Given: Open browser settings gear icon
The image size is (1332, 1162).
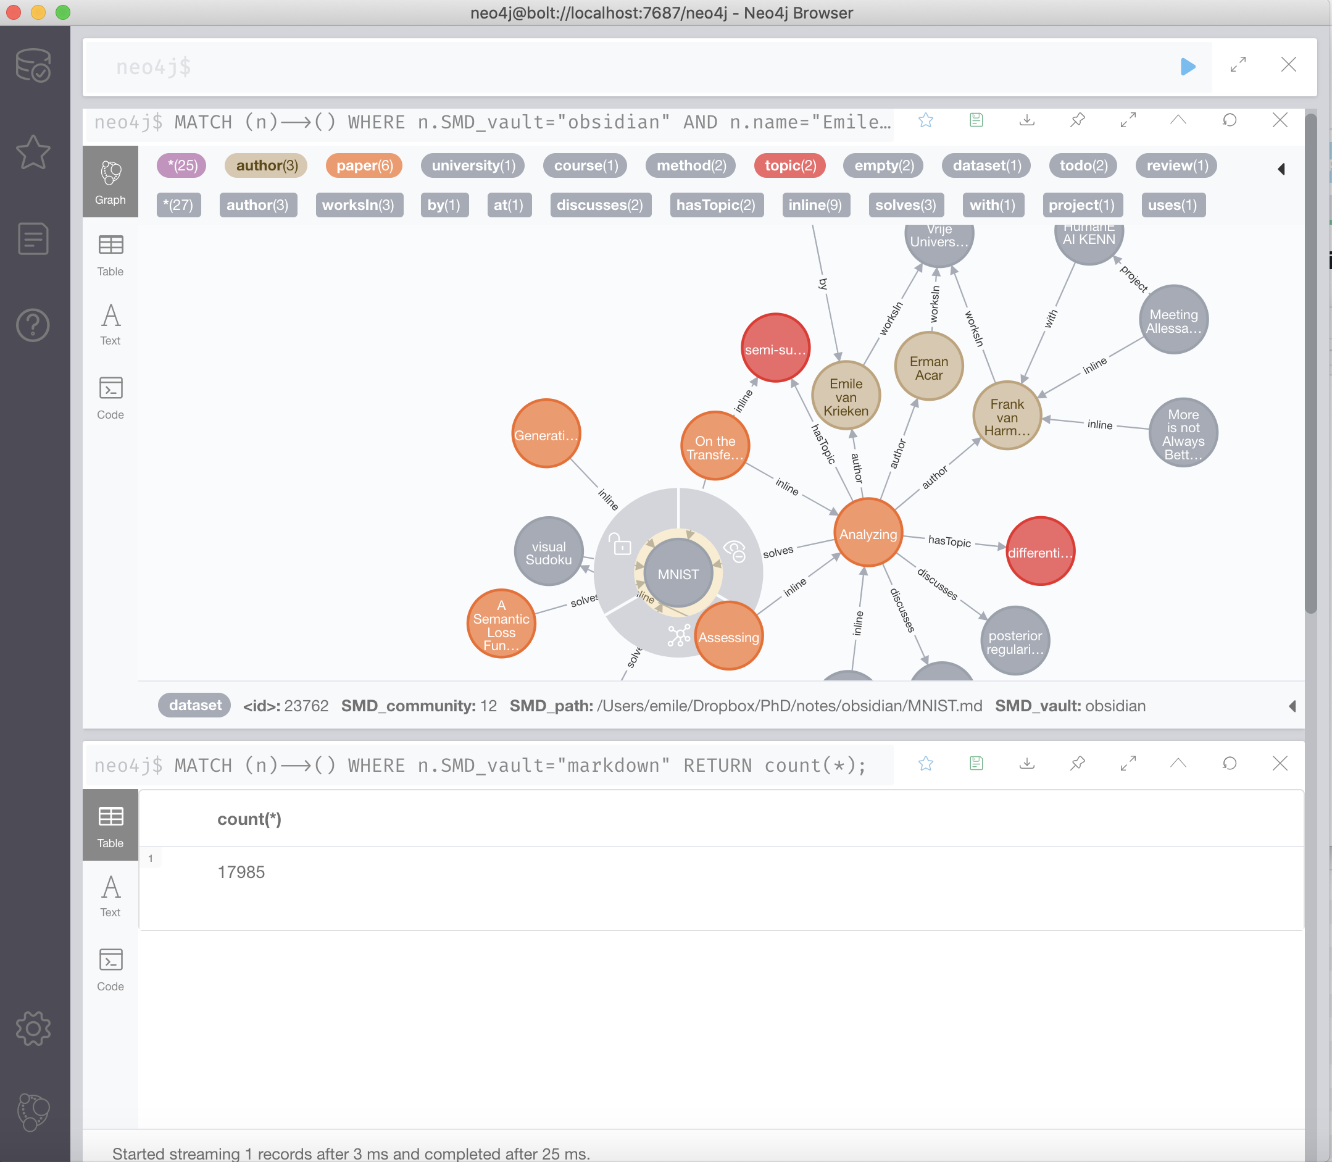Looking at the screenshot, I should 33,1028.
